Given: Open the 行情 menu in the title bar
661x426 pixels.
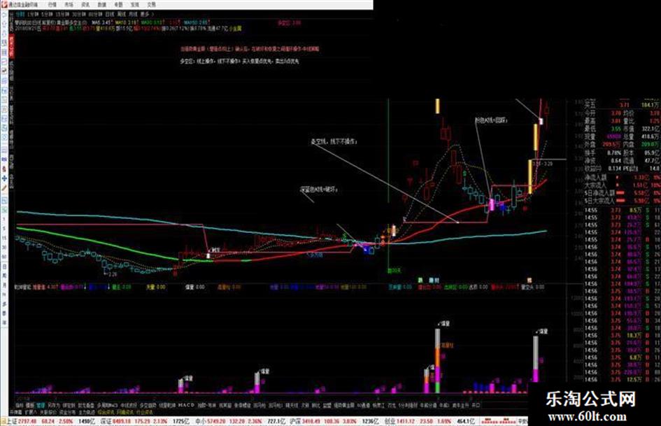Looking at the screenshot, I should click(52, 5).
